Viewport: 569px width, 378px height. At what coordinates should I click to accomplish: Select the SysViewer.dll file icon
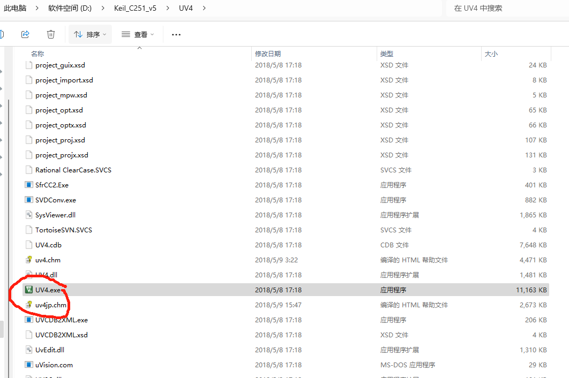[x=29, y=215]
